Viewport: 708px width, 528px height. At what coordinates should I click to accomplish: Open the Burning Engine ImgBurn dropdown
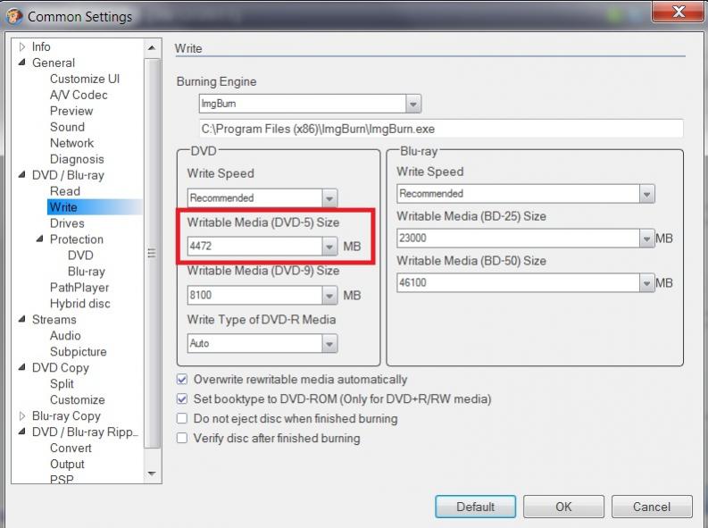point(412,104)
